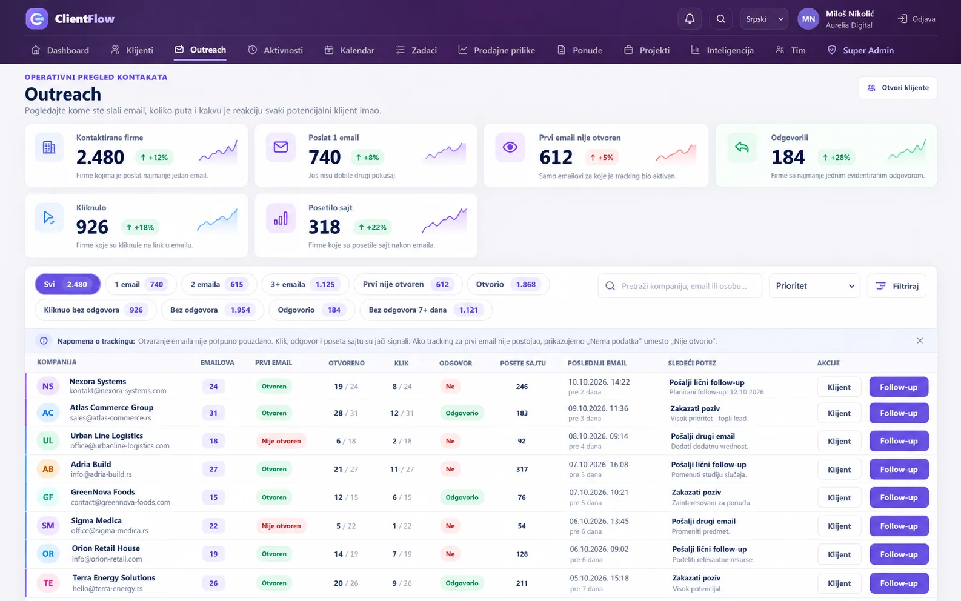This screenshot has width=961, height=601.
Task: Click the company search input field
Action: (680, 286)
